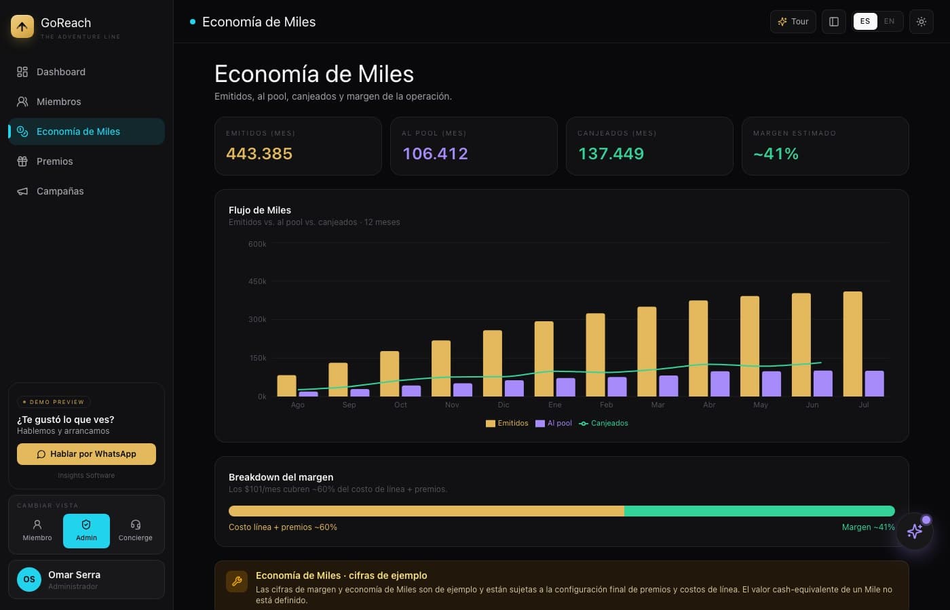
Task: Click the Campañas megaphone icon
Action: tap(22, 191)
